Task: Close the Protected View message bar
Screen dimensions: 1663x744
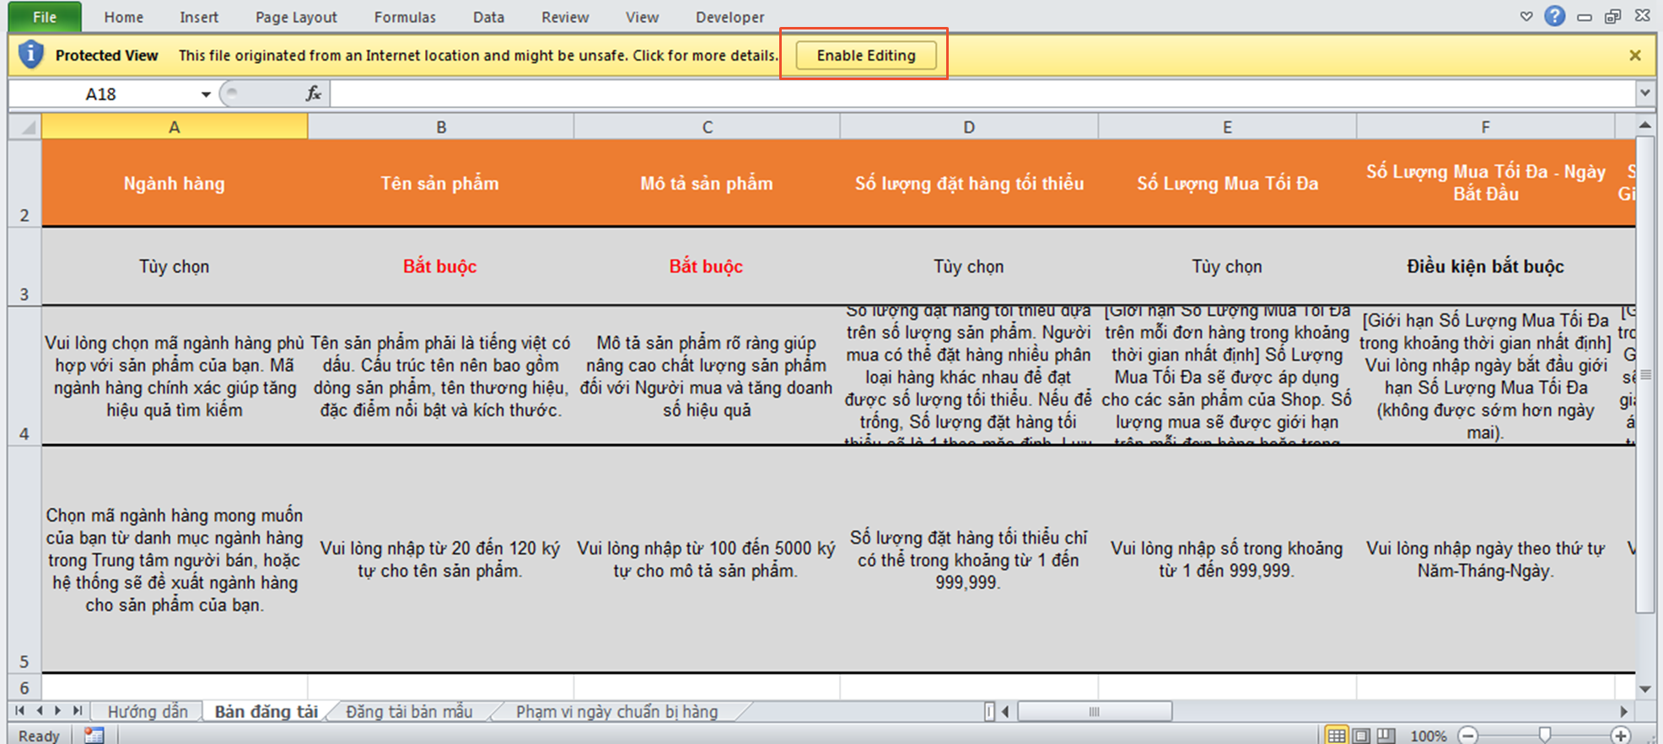Action: pyautogui.click(x=1634, y=56)
